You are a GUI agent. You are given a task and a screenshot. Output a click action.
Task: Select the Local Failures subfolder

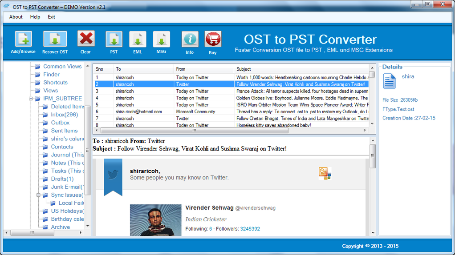pyautogui.click(x=71, y=203)
